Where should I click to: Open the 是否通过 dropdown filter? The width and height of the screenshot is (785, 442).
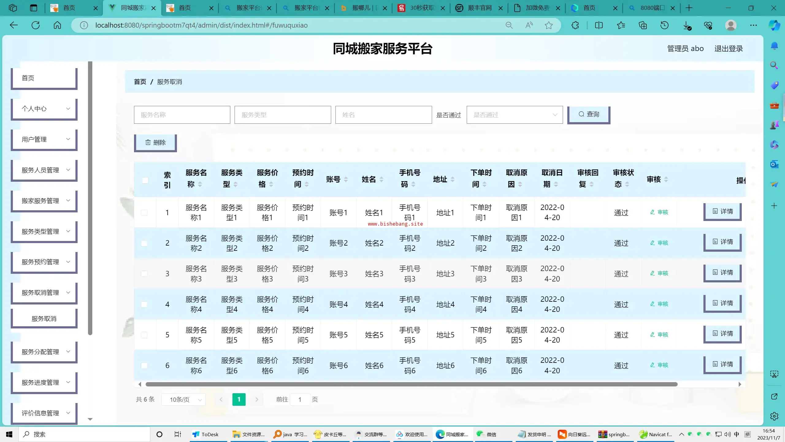[x=515, y=115]
